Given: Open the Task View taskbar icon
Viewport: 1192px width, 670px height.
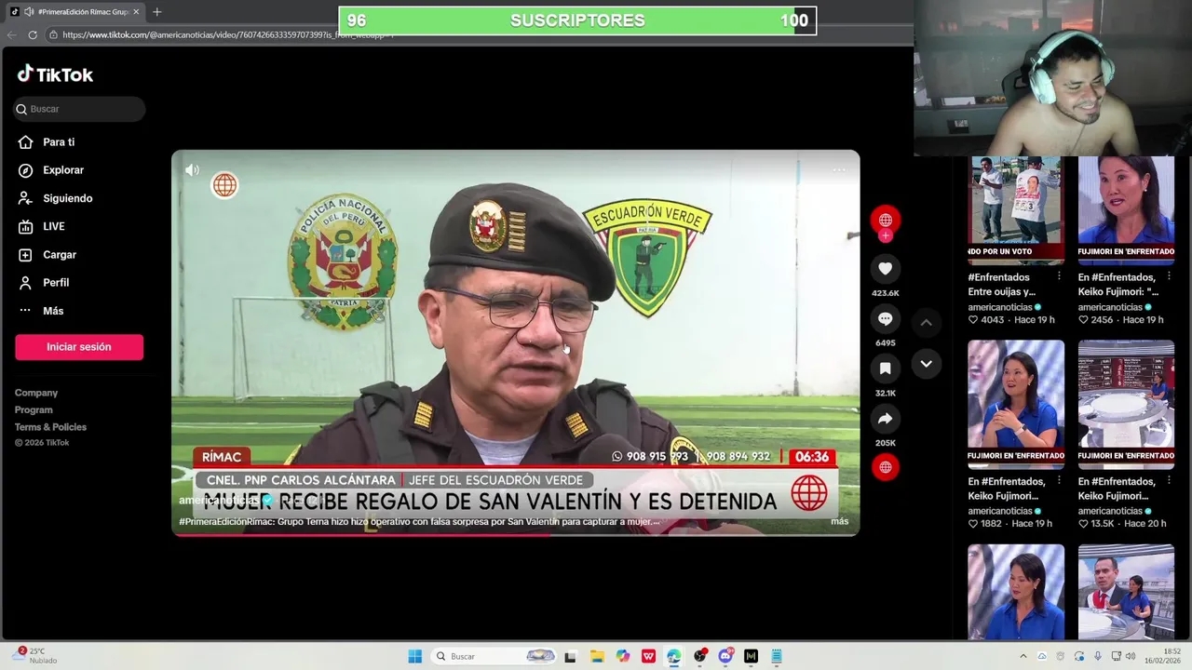Looking at the screenshot, I should coord(570,656).
